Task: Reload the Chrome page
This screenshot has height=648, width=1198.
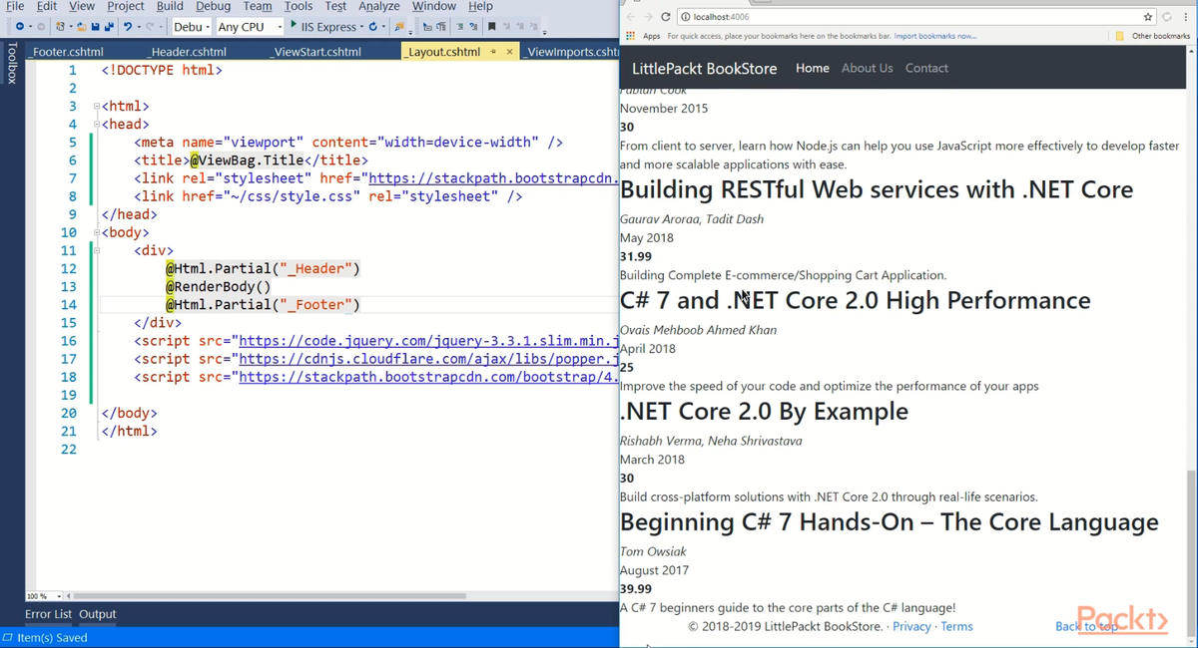Action: click(x=666, y=17)
